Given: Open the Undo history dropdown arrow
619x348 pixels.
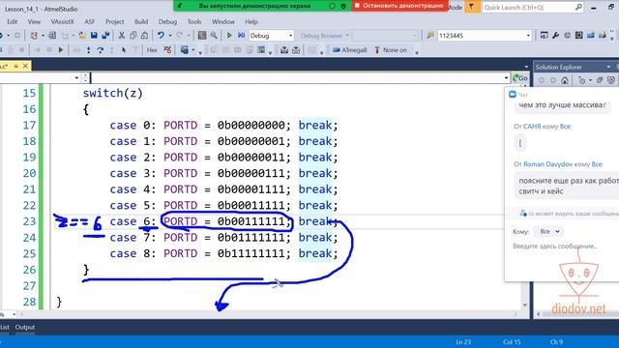Looking at the screenshot, I should [x=170, y=36].
